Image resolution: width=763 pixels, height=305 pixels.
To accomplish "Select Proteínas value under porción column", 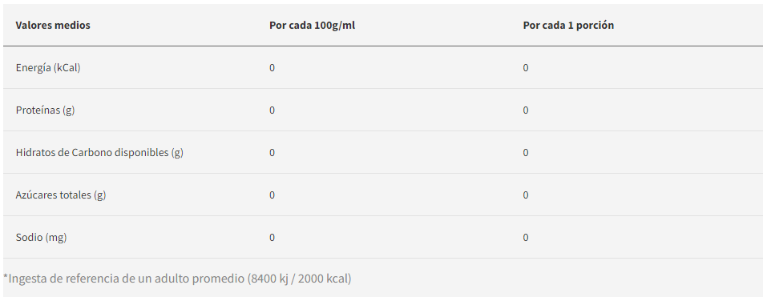I will point(526,110).
